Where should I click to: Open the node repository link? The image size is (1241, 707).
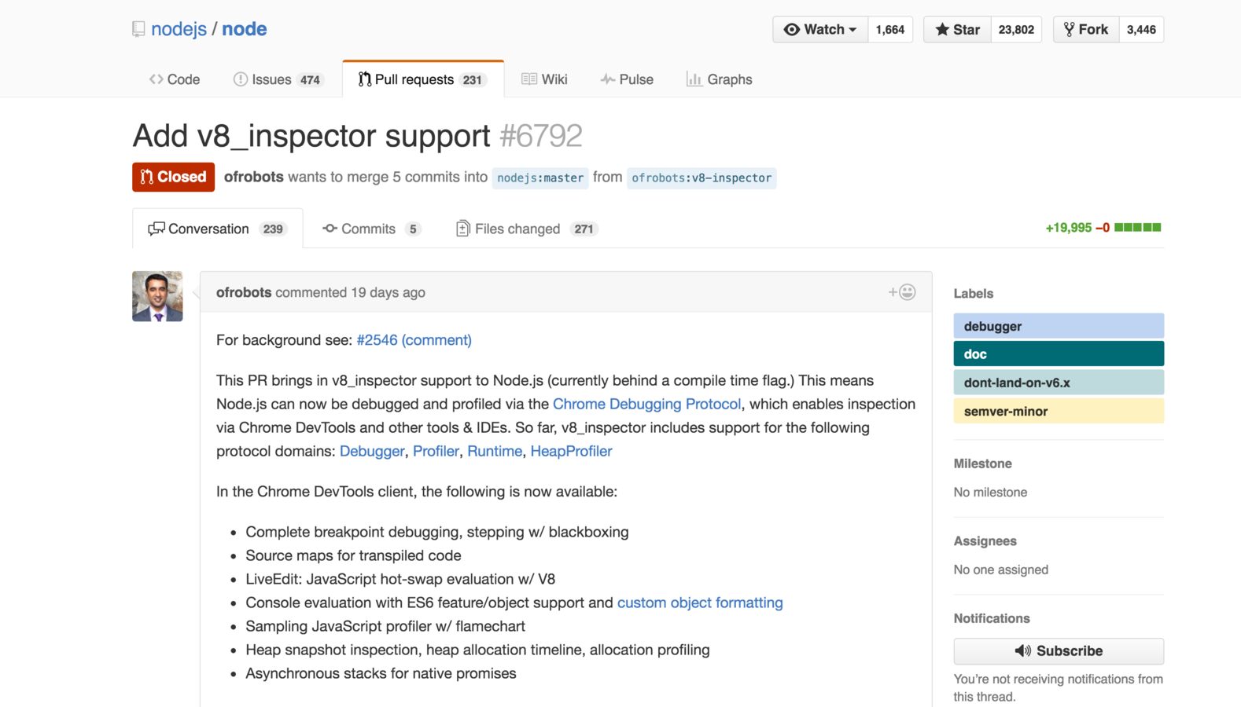point(244,29)
